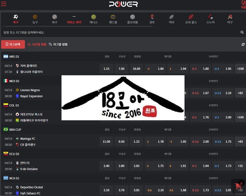Screen dimensions: 246x196
Task: Pick away odds 3.05 for Hyh Sebaco FC
Action: coord(137,190)
